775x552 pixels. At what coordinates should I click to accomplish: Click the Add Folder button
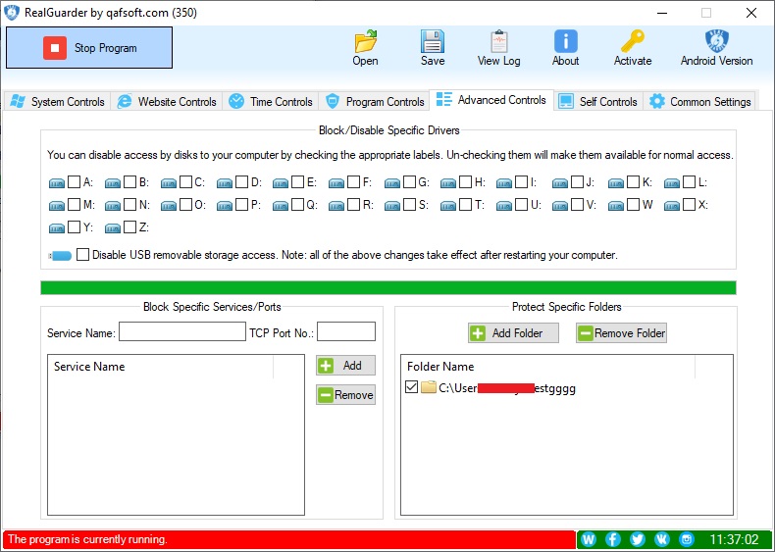(x=513, y=333)
